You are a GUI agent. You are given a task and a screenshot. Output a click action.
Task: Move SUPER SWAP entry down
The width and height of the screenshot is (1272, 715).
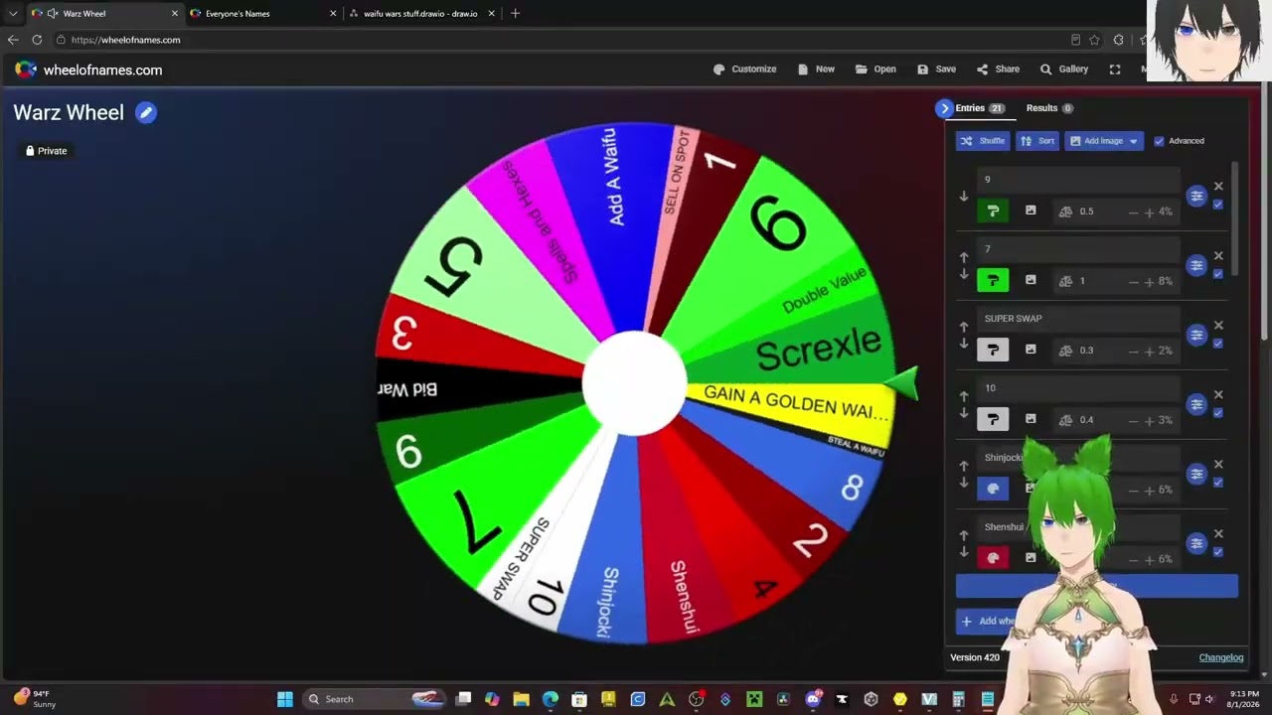963,344
